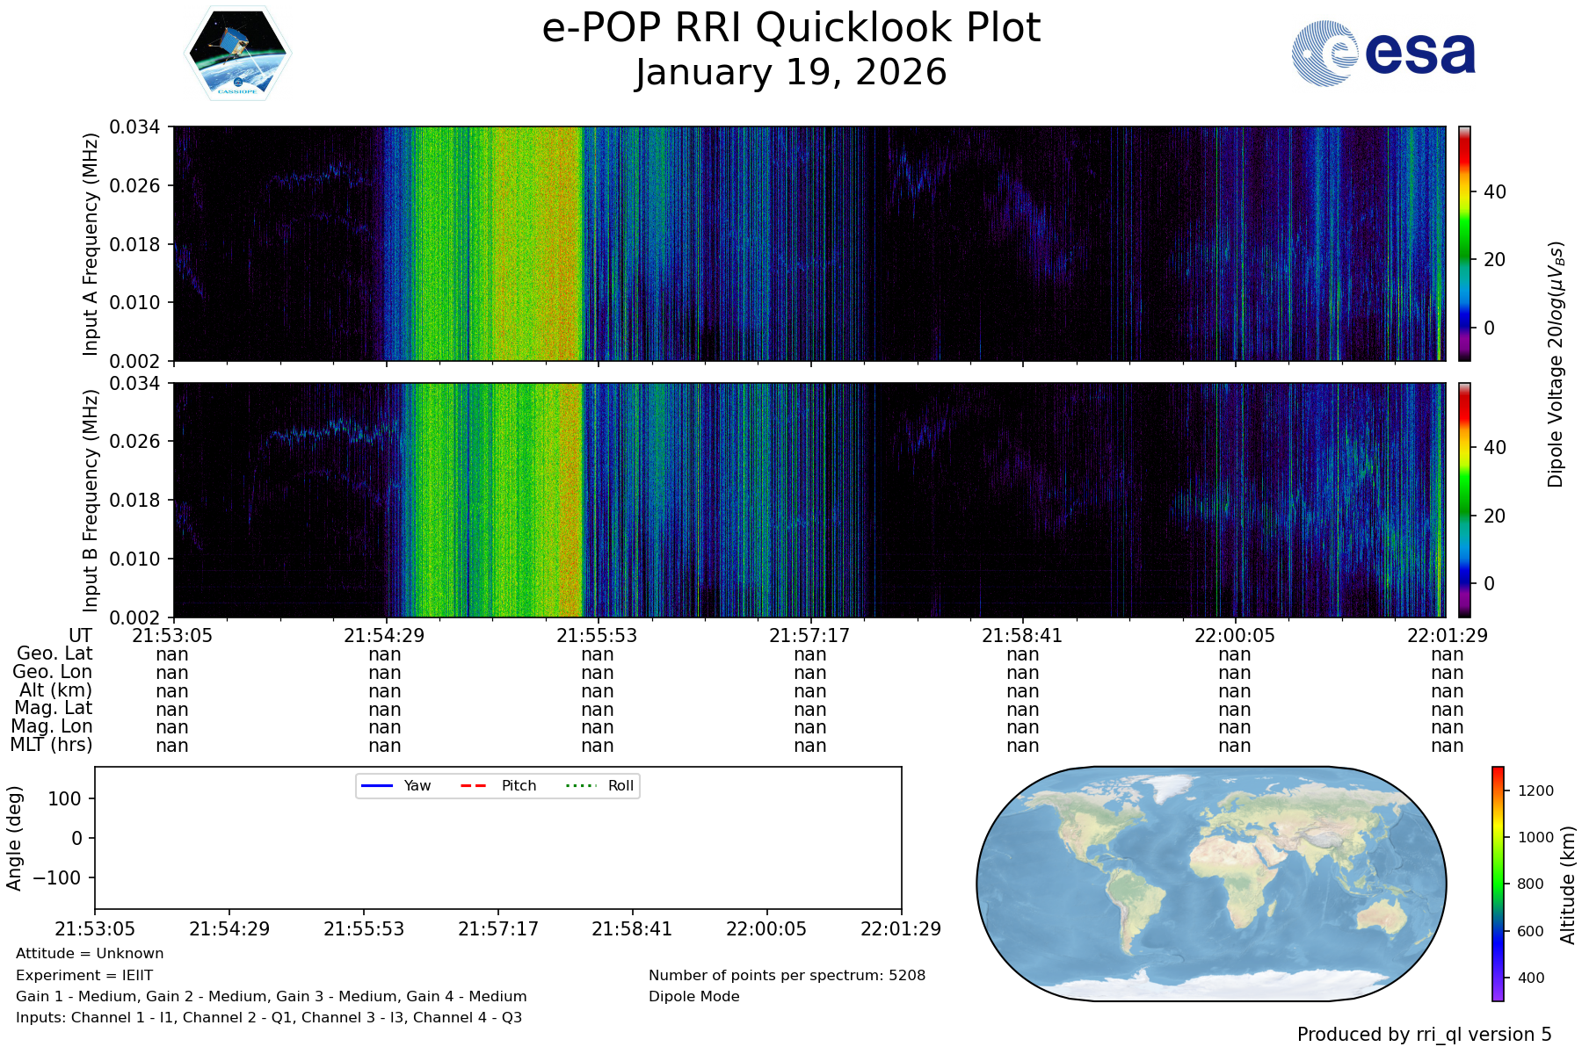1582x1054 pixels.
Task: Click the "e-POP RRI Quicklook Plot" title
Action: click(791, 28)
